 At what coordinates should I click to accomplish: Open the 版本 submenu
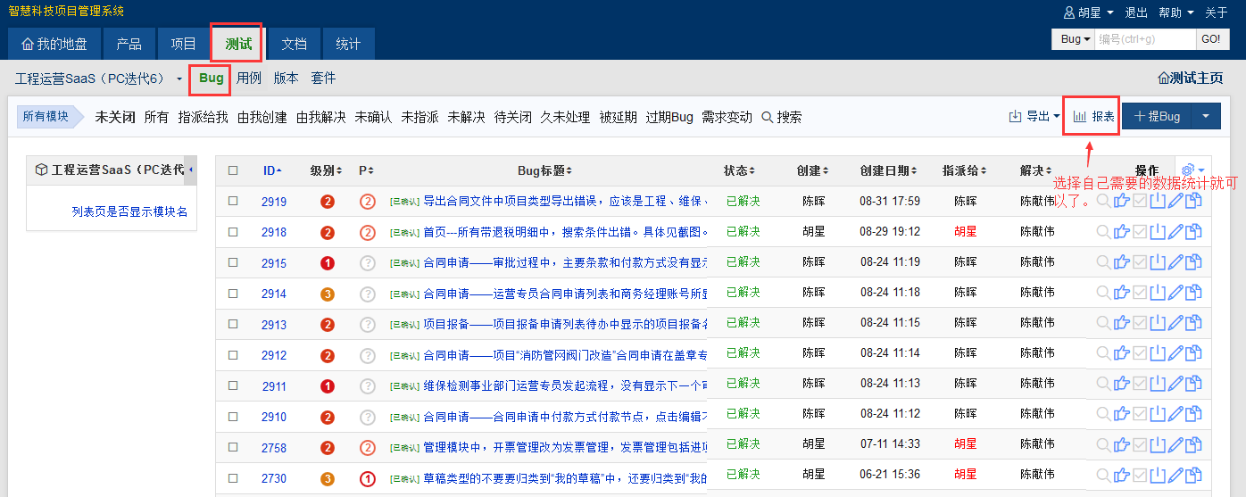click(286, 79)
